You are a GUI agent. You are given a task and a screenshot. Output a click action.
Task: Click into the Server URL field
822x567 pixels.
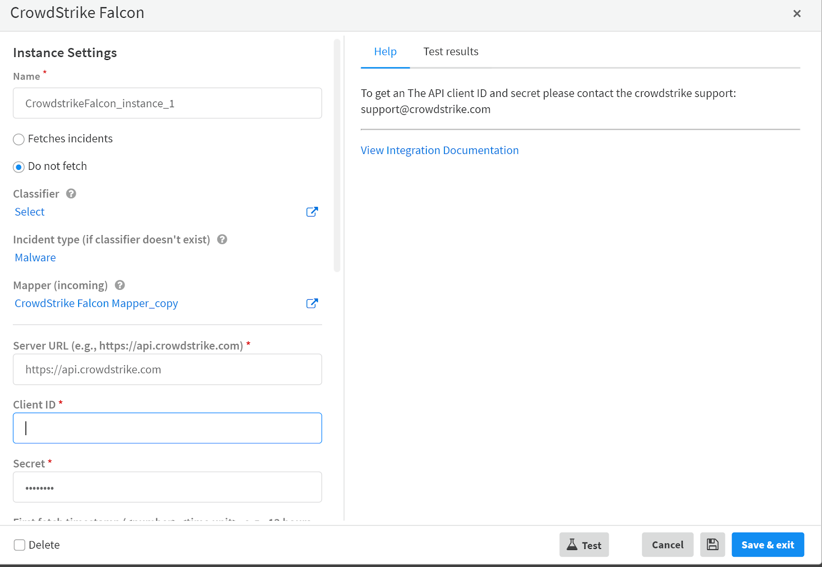(x=167, y=369)
